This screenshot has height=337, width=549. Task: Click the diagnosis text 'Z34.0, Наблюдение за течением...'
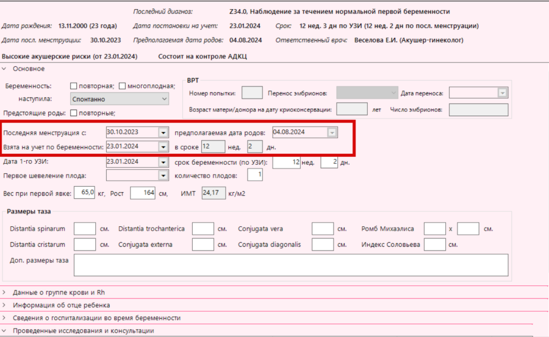tap(340, 12)
